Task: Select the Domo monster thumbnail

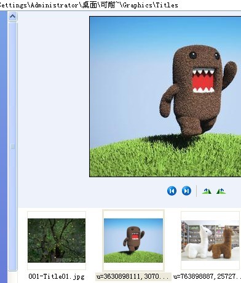Action: tap(133, 241)
